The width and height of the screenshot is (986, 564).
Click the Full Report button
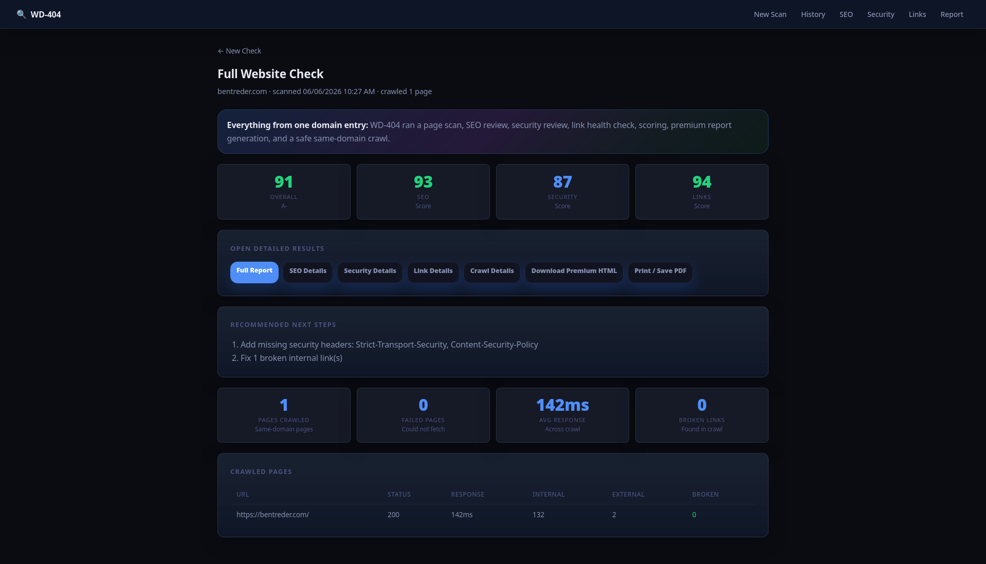coord(254,272)
